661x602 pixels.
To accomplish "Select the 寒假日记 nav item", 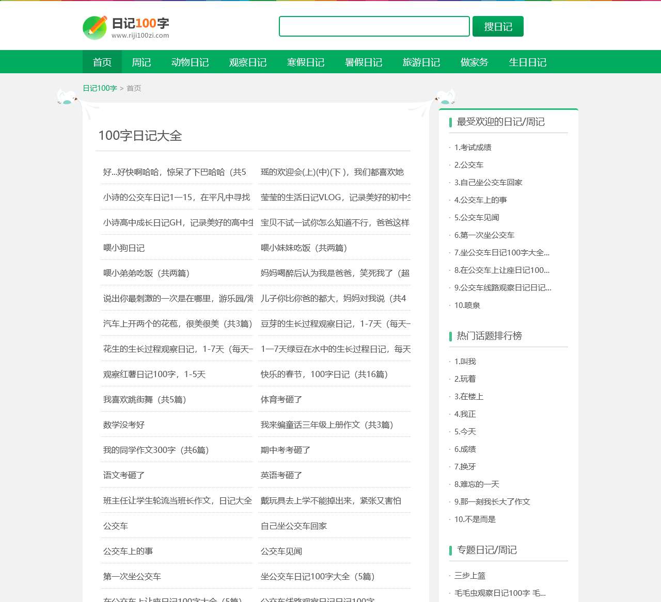I will 306,62.
